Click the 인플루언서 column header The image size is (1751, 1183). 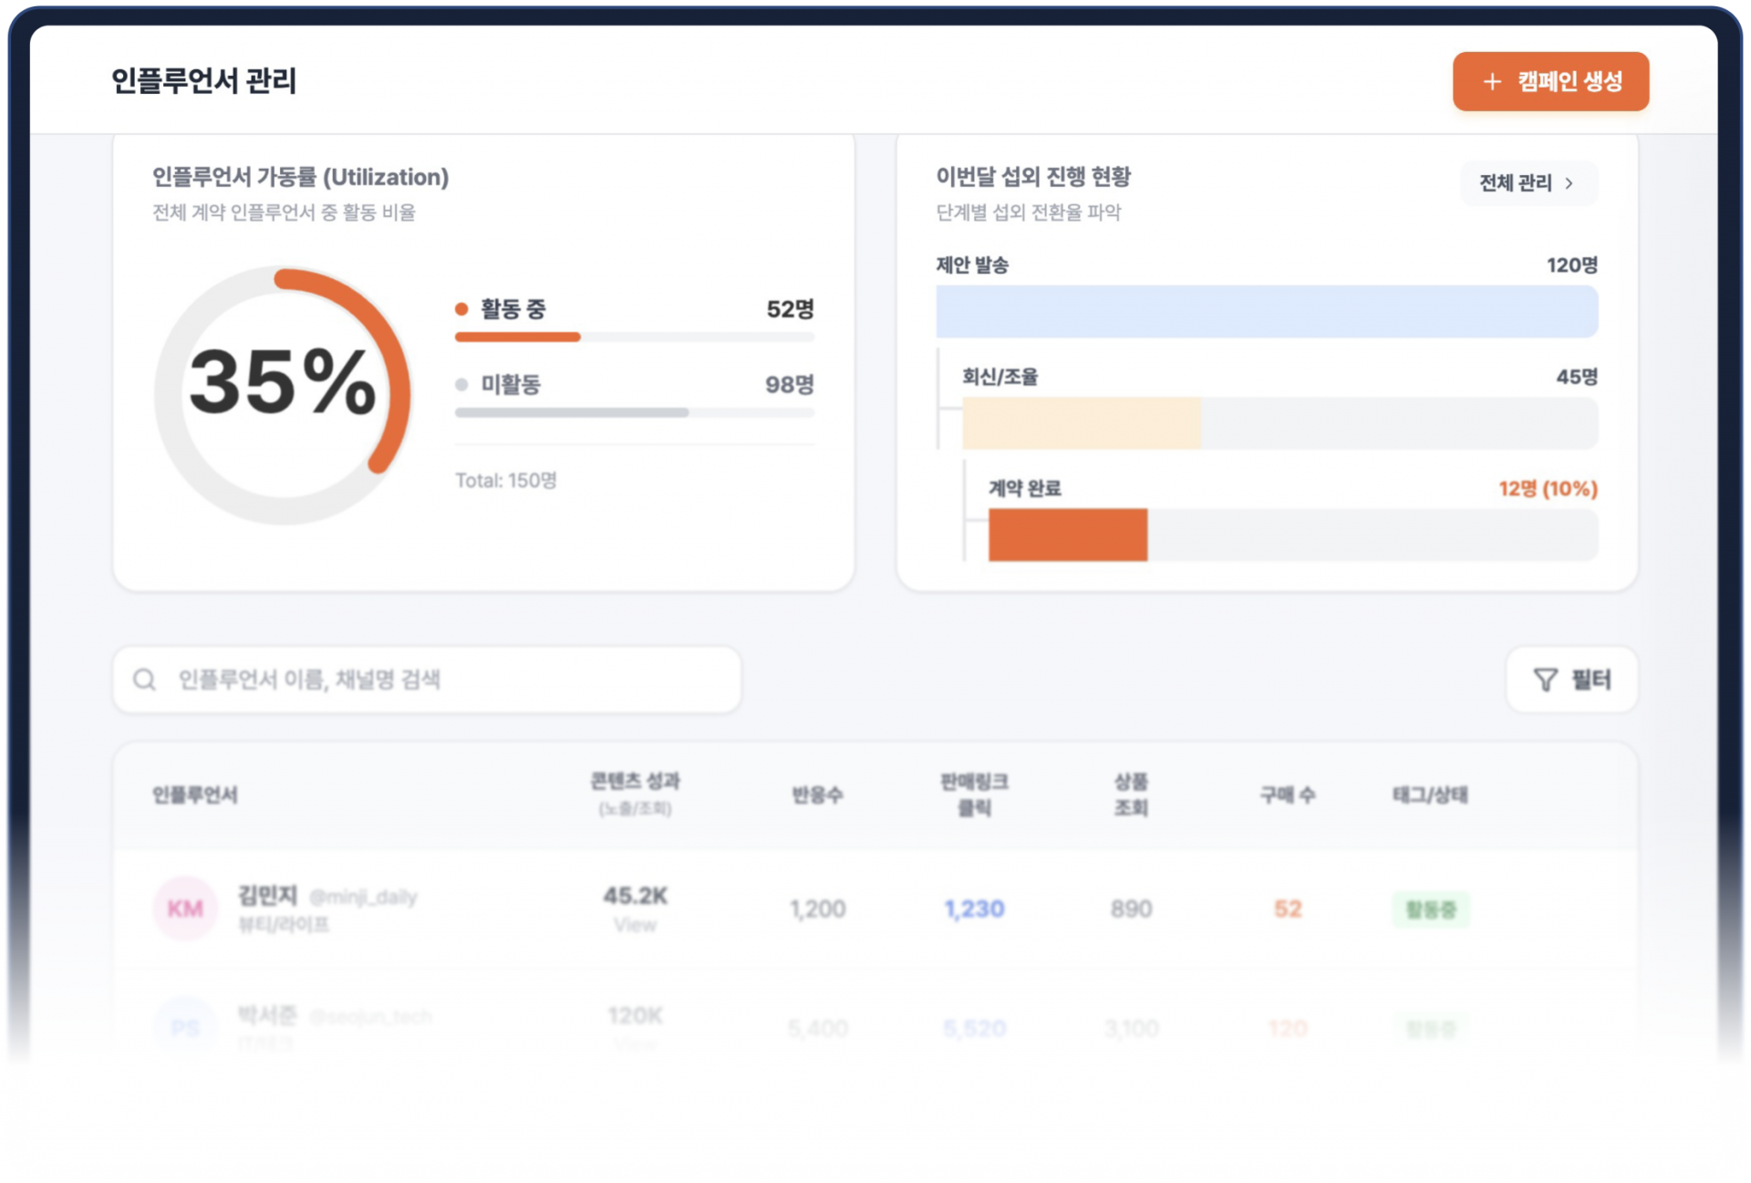pos(195,794)
